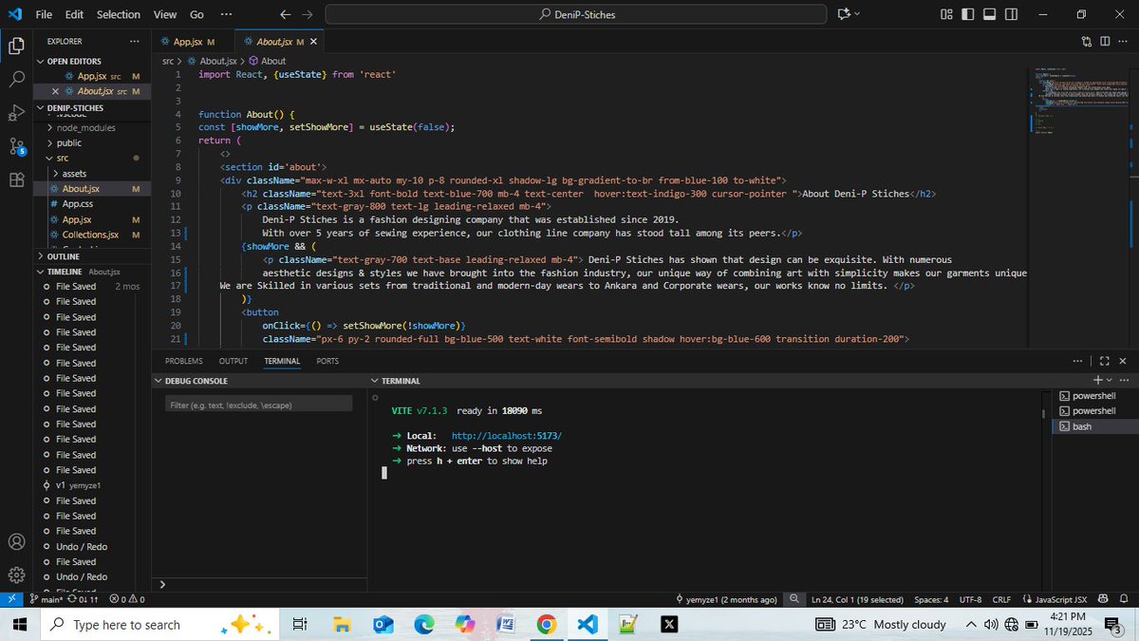Select the bash terminal in the terminal list
This screenshot has height=641, width=1139.
tap(1090, 425)
